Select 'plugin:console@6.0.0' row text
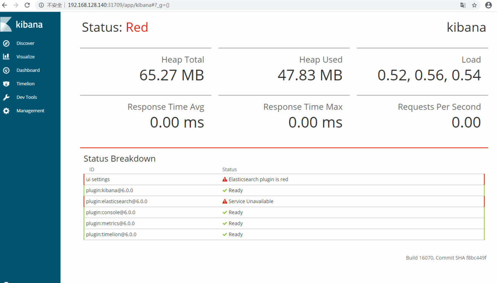Screen dimensions: 497x283 pos(111,213)
